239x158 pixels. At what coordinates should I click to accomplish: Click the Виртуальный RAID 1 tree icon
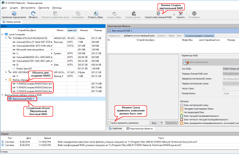[10, 99]
